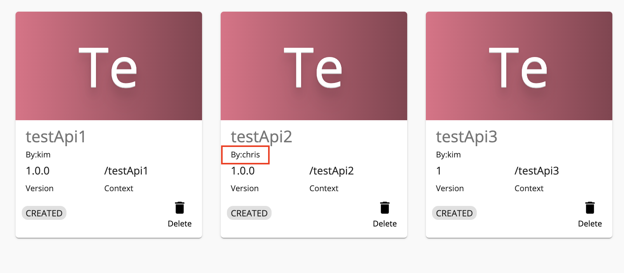Screen dimensions: 624x273
Task: Select the testApi1 title link
Action: [56, 137]
